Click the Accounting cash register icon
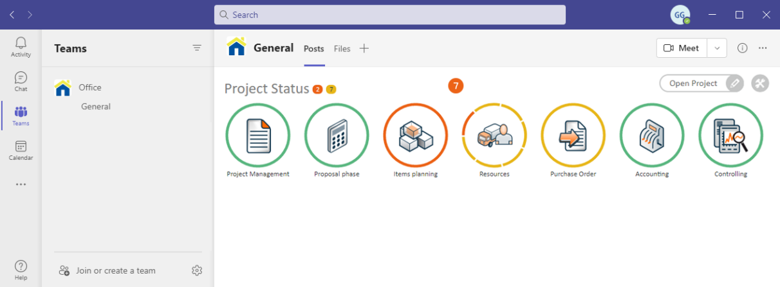 tap(651, 135)
